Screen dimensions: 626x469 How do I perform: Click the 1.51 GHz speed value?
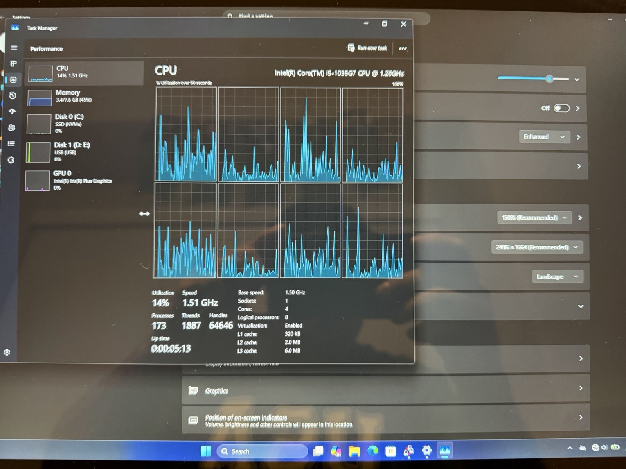pyautogui.click(x=200, y=303)
